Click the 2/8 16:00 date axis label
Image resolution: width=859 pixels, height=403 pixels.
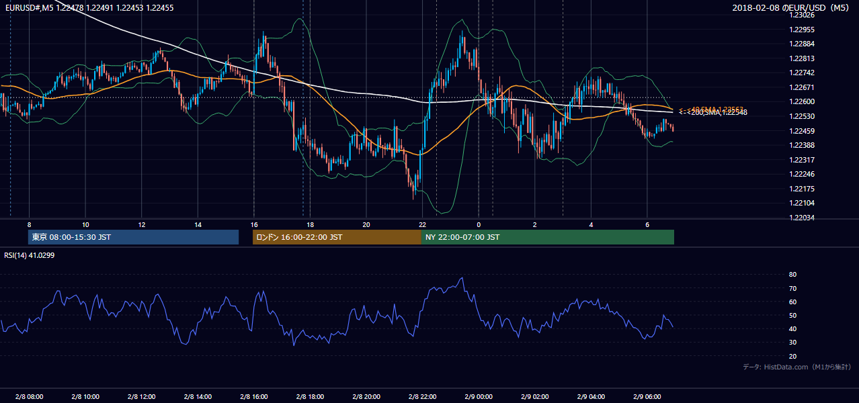pos(253,396)
